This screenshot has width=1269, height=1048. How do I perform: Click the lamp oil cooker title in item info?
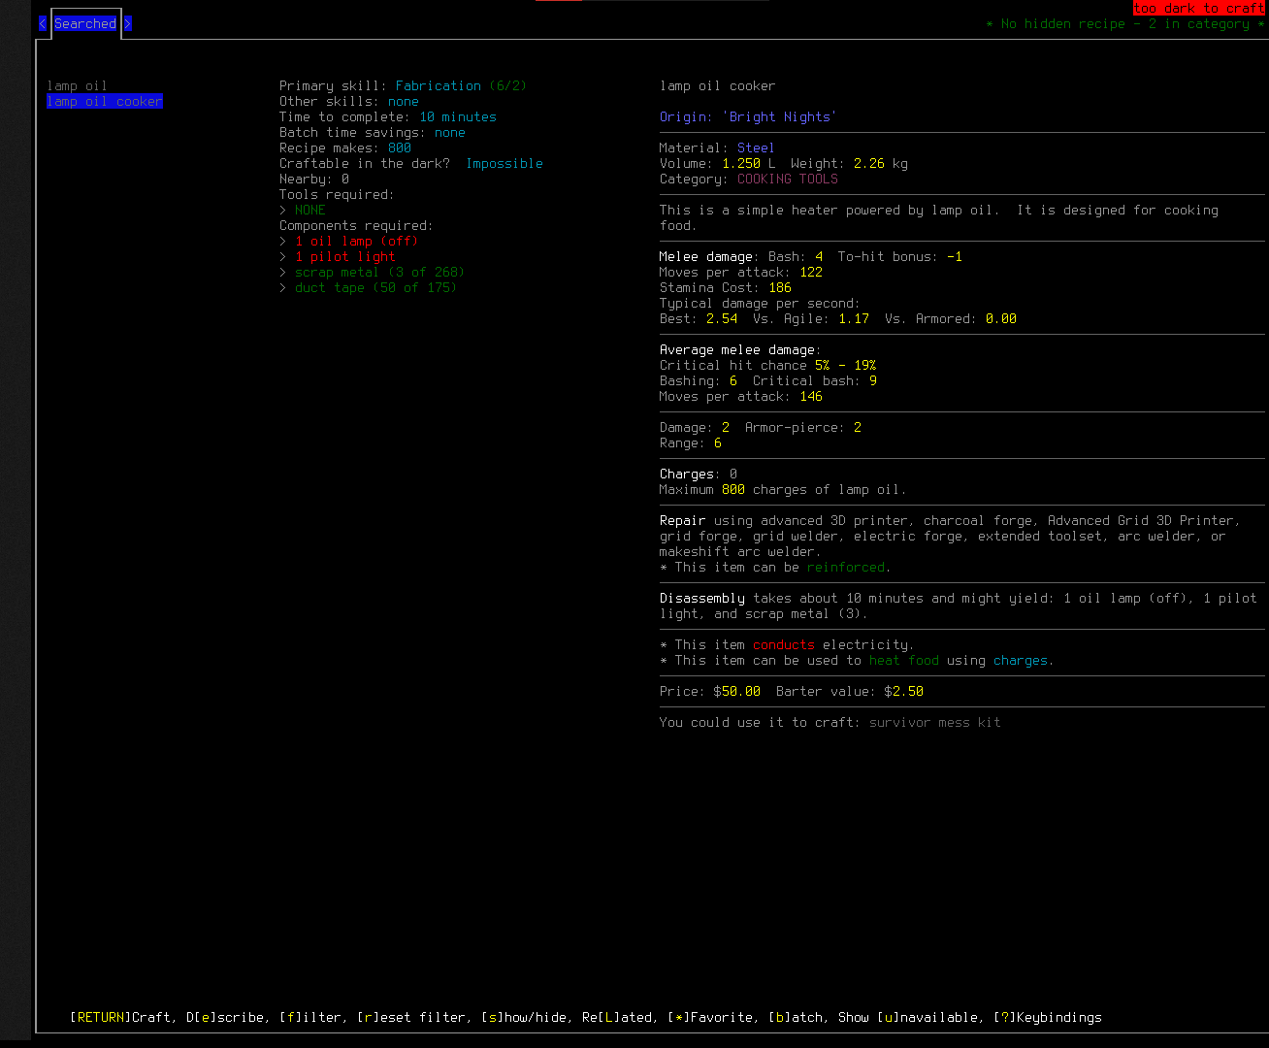coord(718,85)
